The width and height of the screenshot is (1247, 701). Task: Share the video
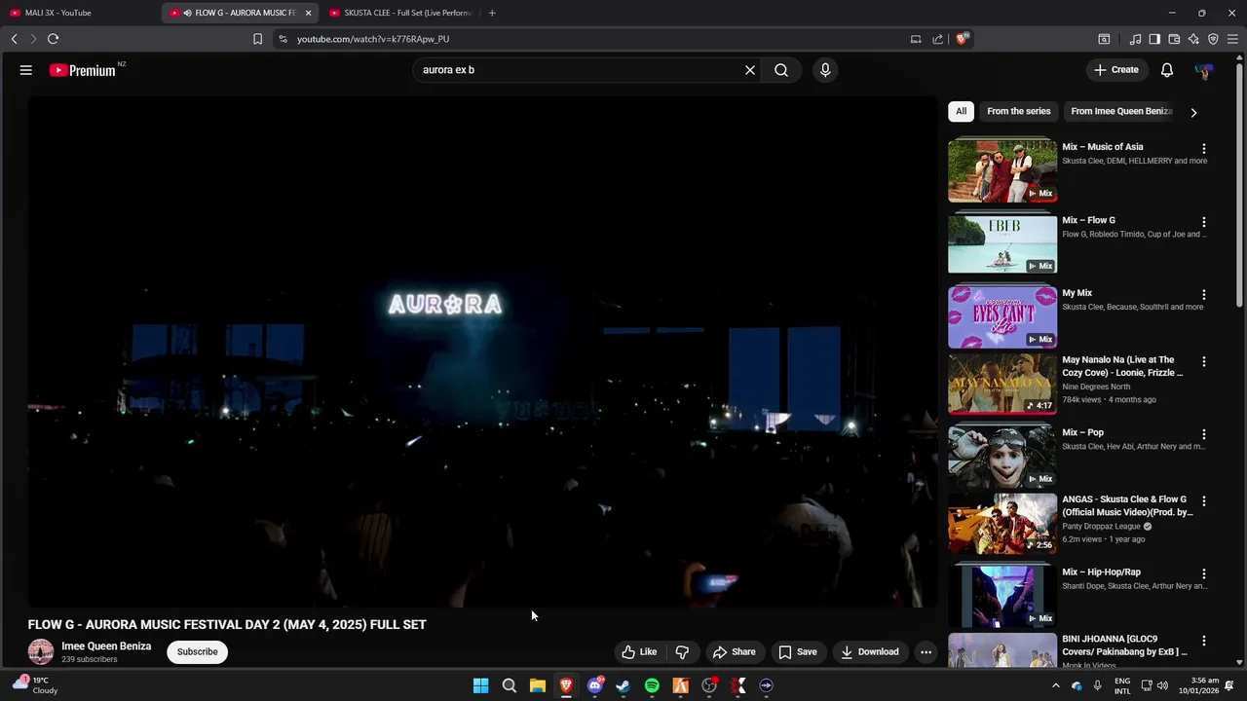click(735, 652)
